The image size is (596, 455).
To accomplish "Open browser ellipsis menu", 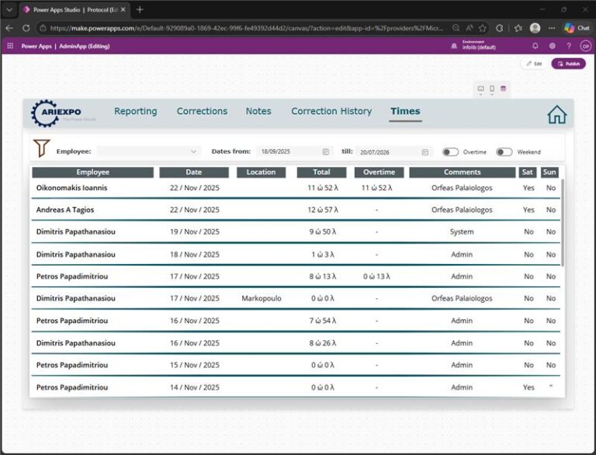I will (552, 28).
